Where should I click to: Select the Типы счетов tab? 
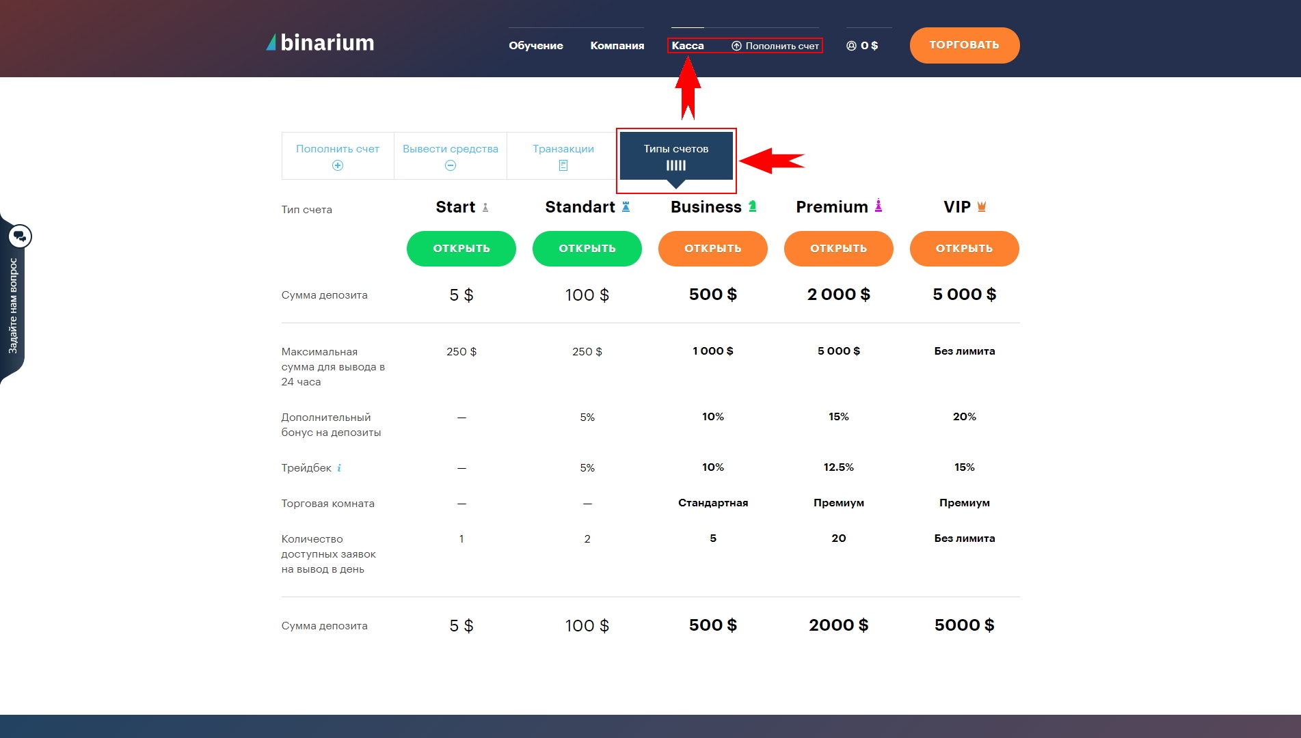(x=676, y=156)
